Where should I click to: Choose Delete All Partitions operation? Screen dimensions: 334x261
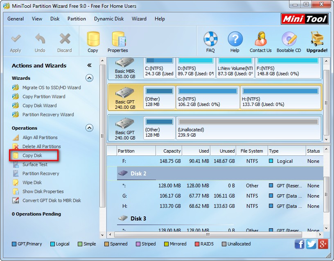(x=41, y=146)
